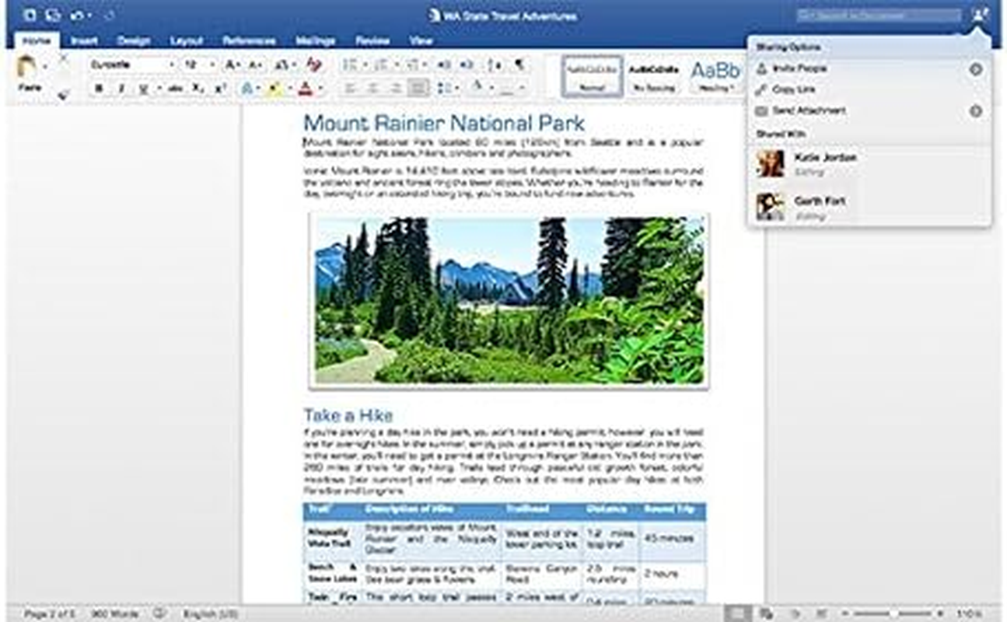Click the subscript formatting icon

click(196, 88)
